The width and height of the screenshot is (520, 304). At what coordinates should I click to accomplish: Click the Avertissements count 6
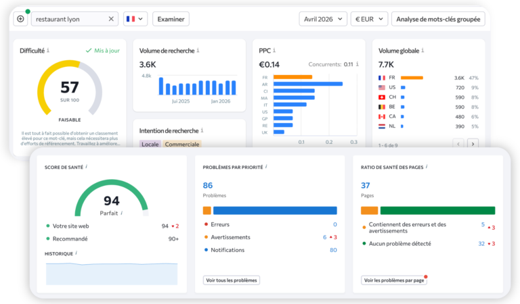point(325,237)
